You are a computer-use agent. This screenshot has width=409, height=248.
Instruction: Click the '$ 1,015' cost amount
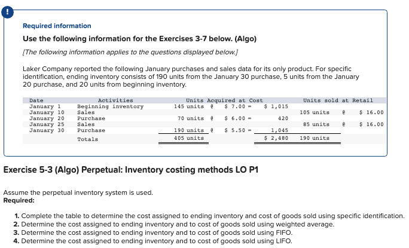(x=276, y=106)
